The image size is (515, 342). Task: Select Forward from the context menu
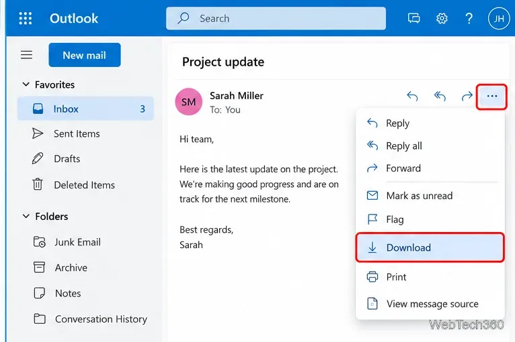click(x=430, y=168)
